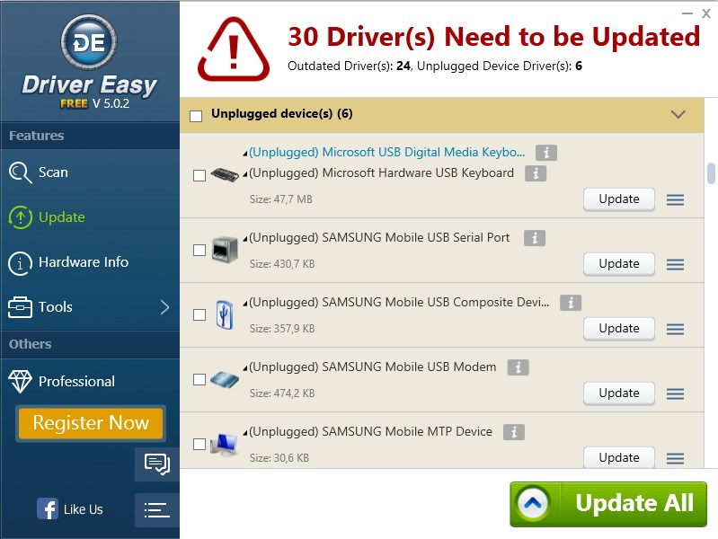Check the Microsoft Hardware USB Keyboard checkbox

click(x=199, y=175)
